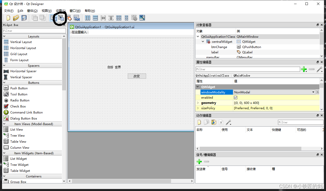The height and width of the screenshot is (191, 326).
Task: Toggle the enabled checkbox in property editor
Action: pos(236,97)
